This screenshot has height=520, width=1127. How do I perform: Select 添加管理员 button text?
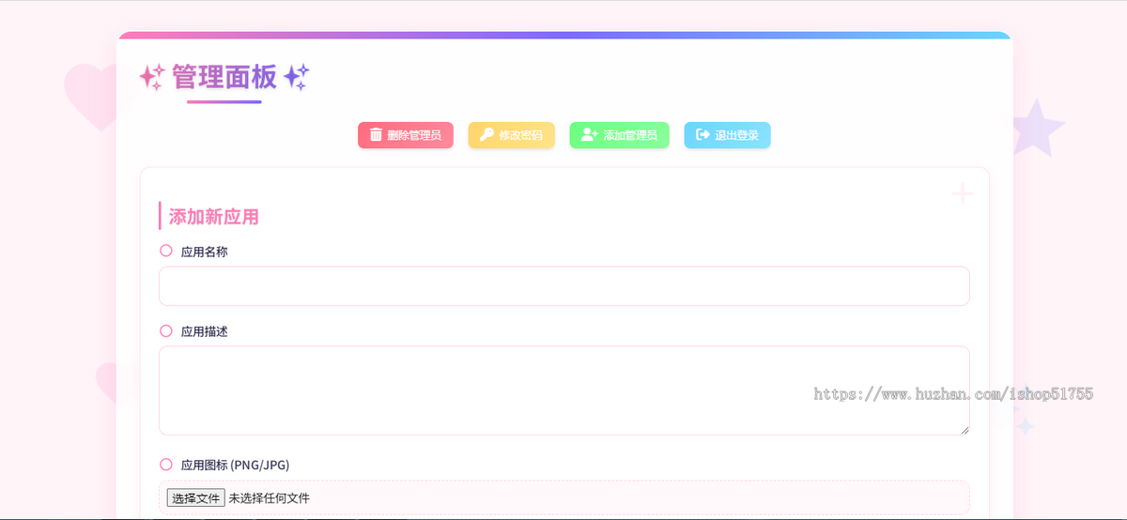click(630, 135)
